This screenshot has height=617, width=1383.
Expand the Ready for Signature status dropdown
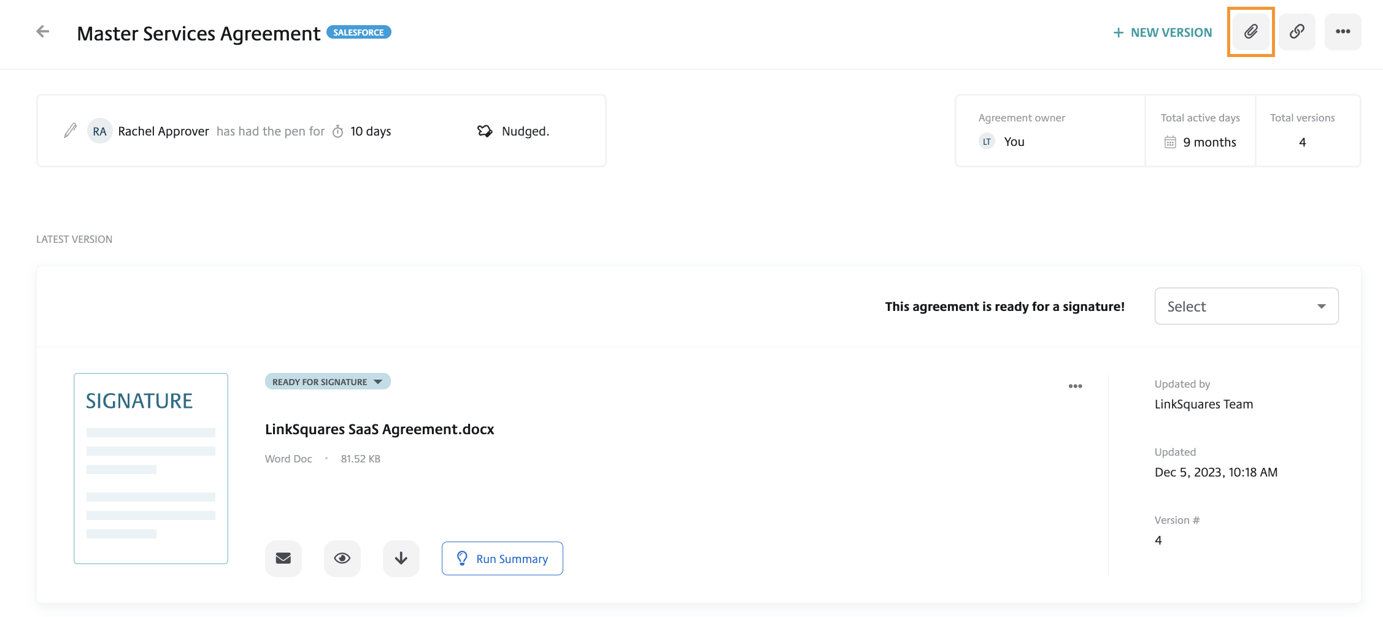(x=327, y=381)
